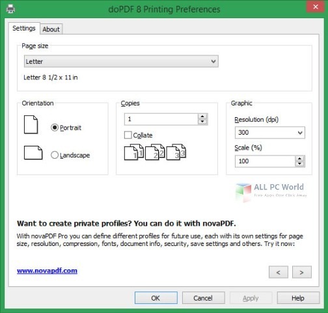This screenshot has width=328, height=313.
Task: Click the 'Scale (%)' label
Action: [x=248, y=148]
